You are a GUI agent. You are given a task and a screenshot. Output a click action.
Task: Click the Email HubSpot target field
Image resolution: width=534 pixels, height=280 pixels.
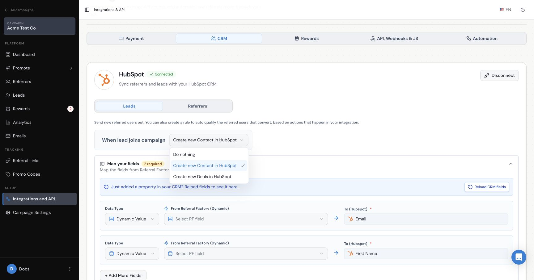pos(426,219)
